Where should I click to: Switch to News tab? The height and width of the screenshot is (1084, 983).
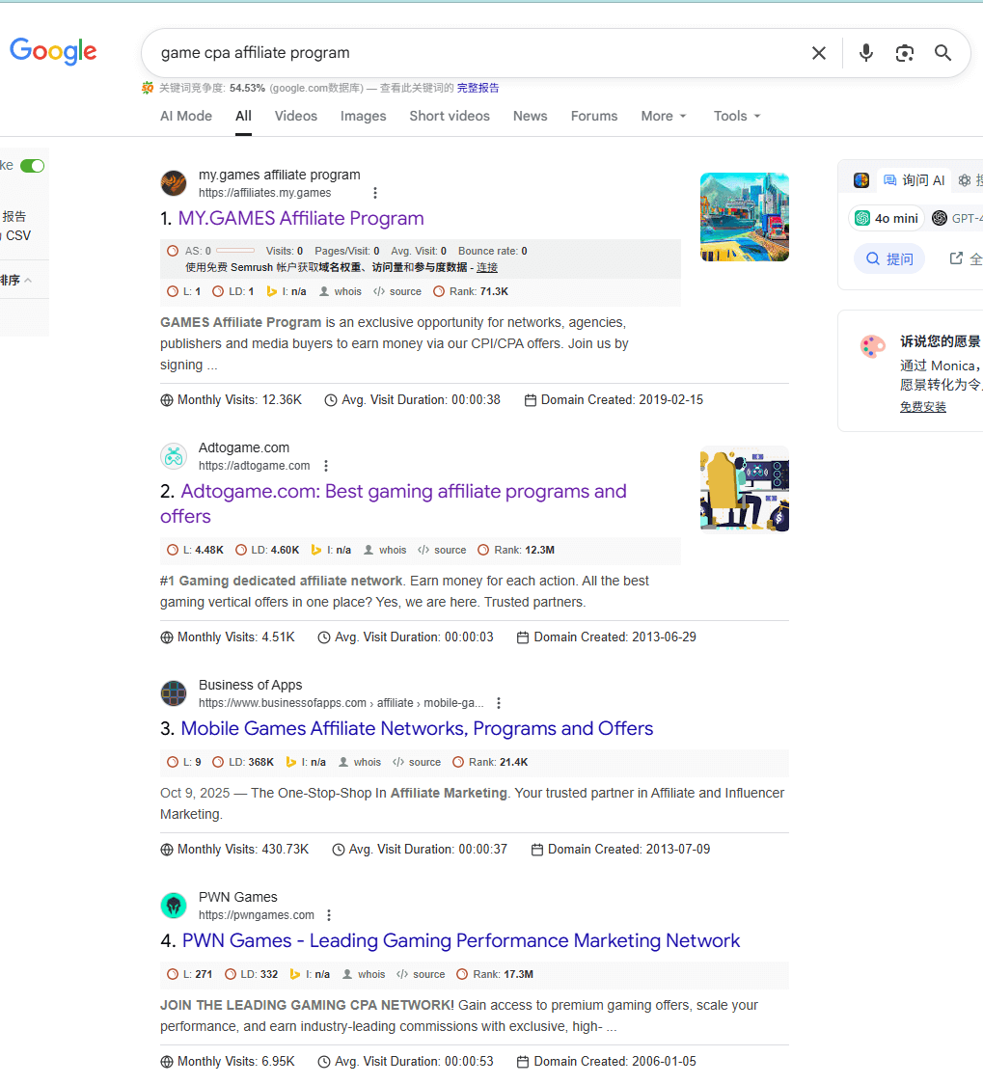[x=531, y=116]
